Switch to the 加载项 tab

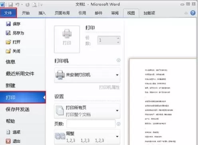pos(149,13)
